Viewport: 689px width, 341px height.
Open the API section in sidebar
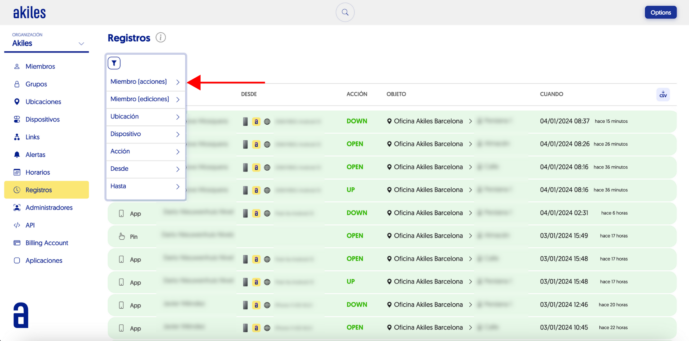(30, 225)
